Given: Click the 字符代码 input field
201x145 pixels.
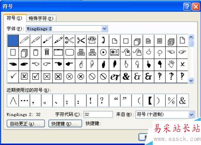Looking at the screenshot, I should pos(98,114).
